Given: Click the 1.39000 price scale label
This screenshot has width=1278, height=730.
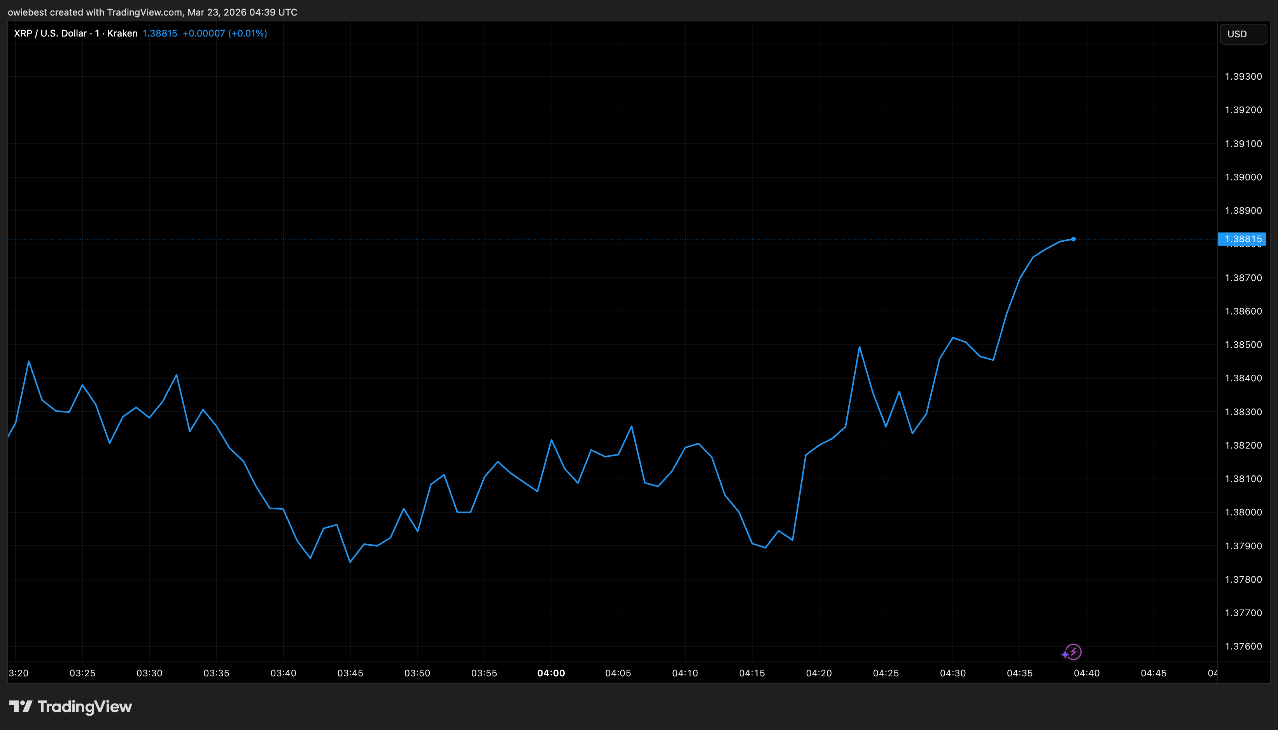Looking at the screenshot, I should click(1243, 177).
